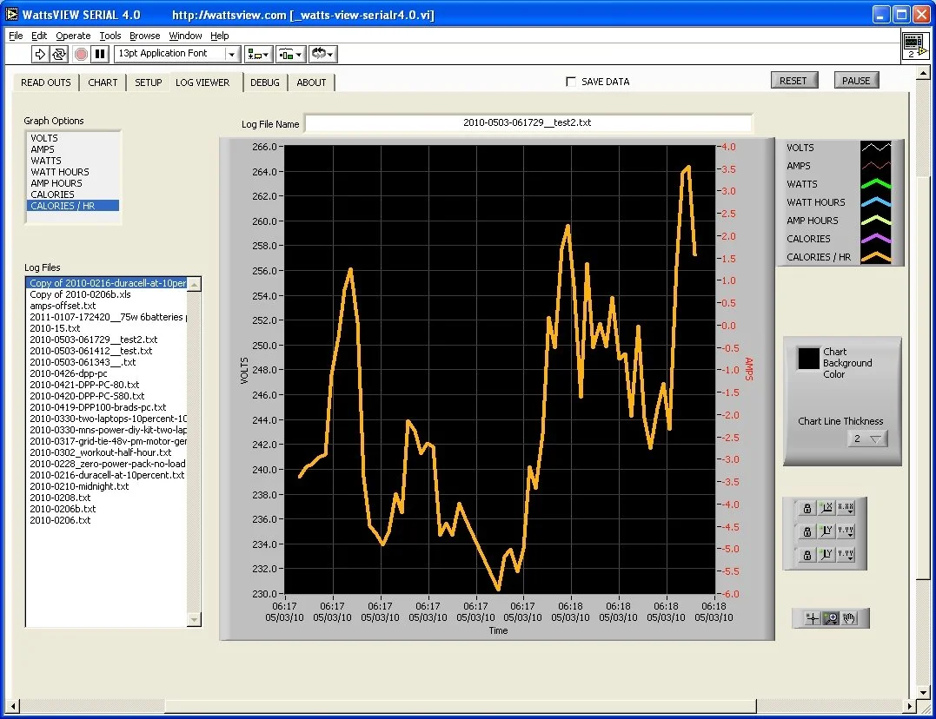936x719 pixels.
Task: Select the crosshair cursor tool in graph palette
Action: point(812,618)
